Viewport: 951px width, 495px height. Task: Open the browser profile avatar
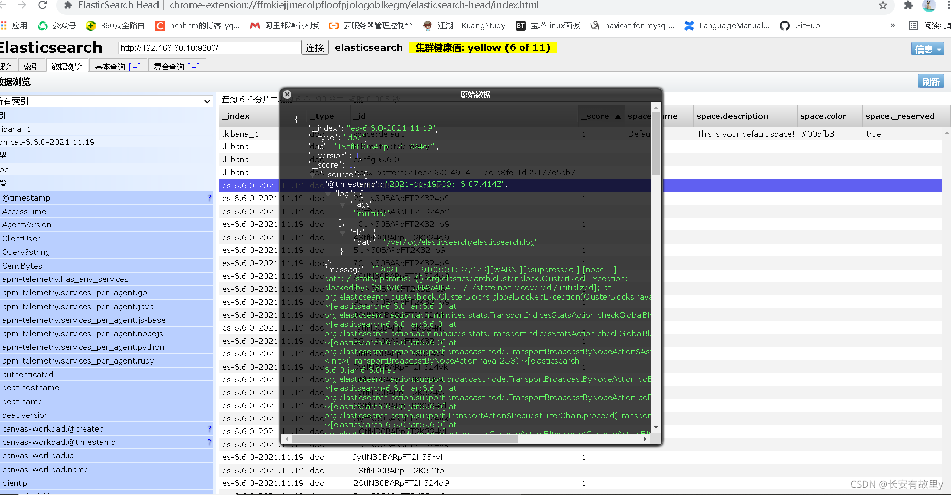point(929,5)
